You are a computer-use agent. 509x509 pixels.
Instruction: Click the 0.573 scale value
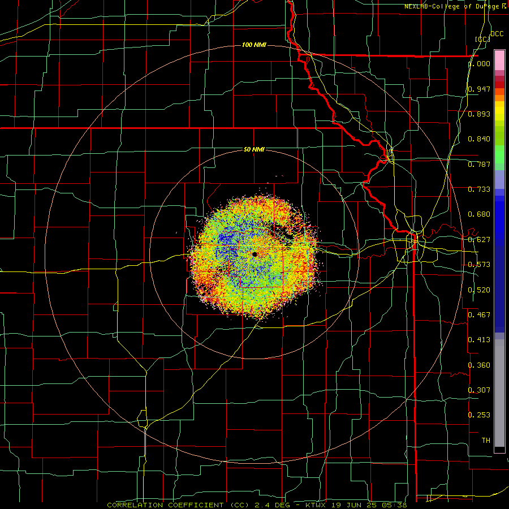tap(479, 265)
